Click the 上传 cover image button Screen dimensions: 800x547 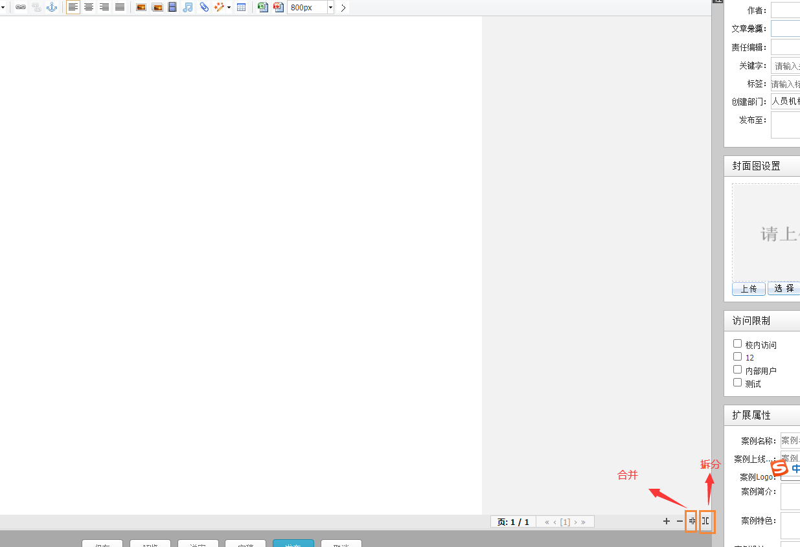(x=748, y=289)
